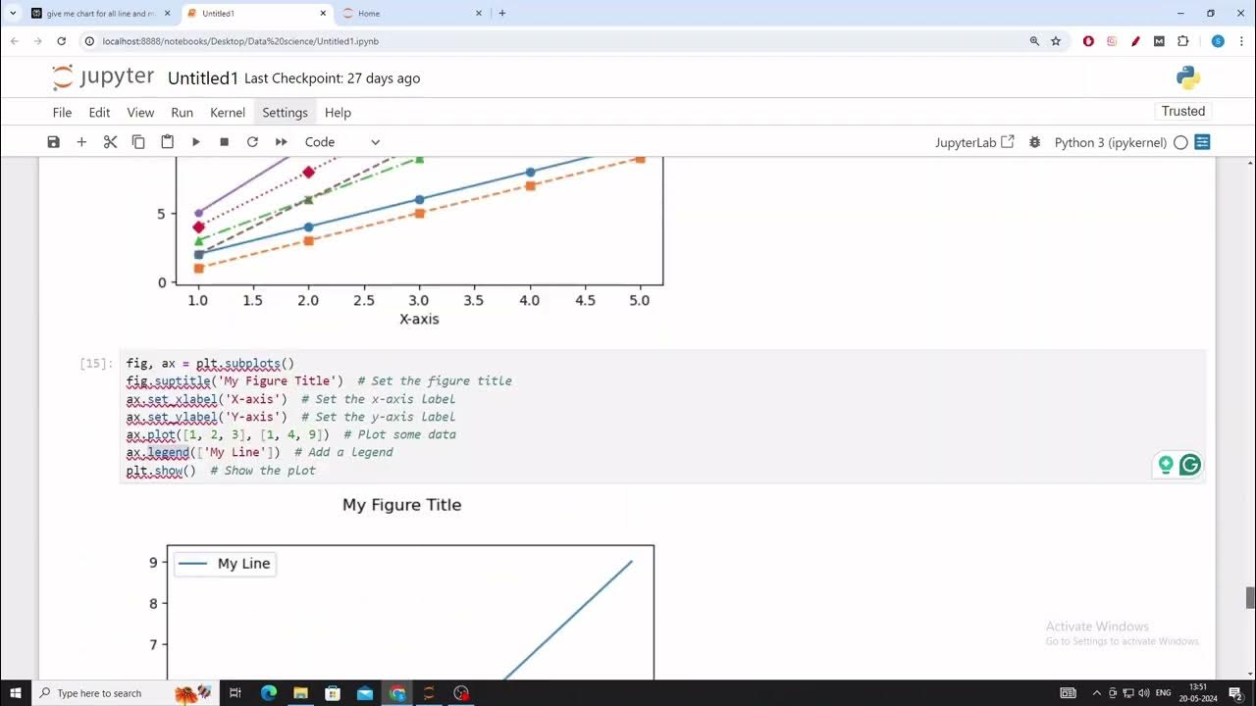The image size is (1256, 706).
Task: Open the browser extensions puzzle icon
Action: [1182, 41]
